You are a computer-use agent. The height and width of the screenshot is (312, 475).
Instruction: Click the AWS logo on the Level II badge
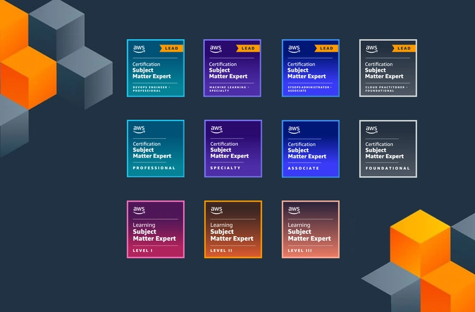[216, 210]
